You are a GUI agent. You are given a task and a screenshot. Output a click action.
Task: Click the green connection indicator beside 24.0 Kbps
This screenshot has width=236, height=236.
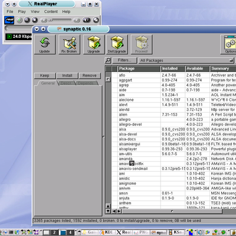coord(9,37)
